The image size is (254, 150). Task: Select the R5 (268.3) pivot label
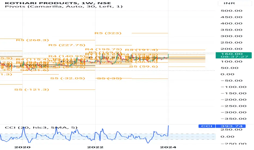[x=32, y=40]
